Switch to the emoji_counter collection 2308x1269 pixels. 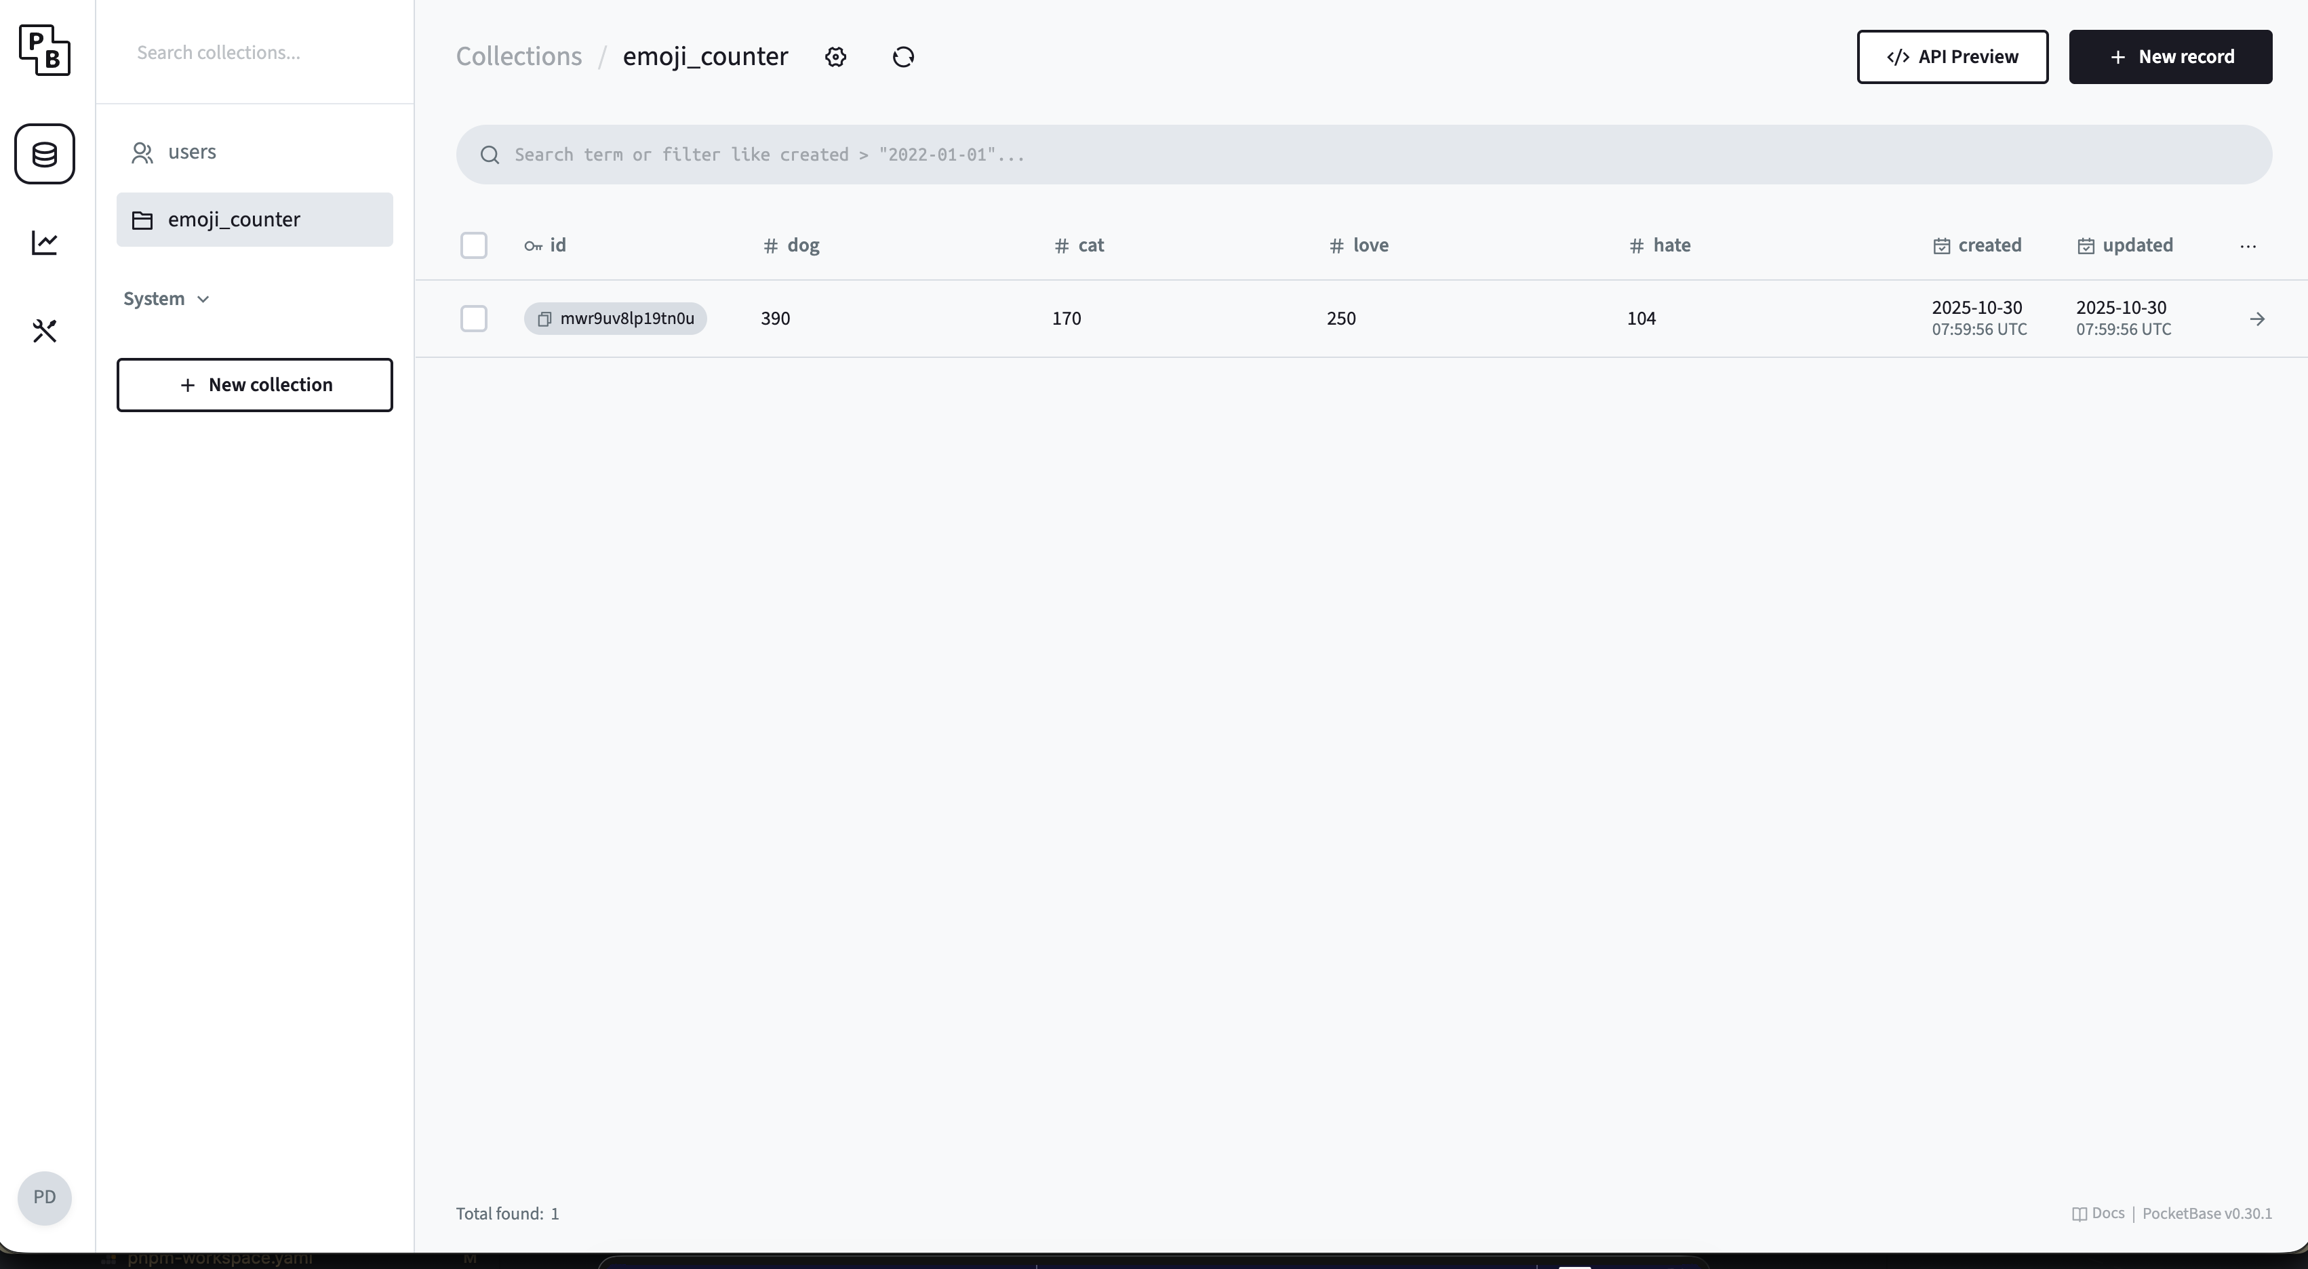tap(235, 220)
